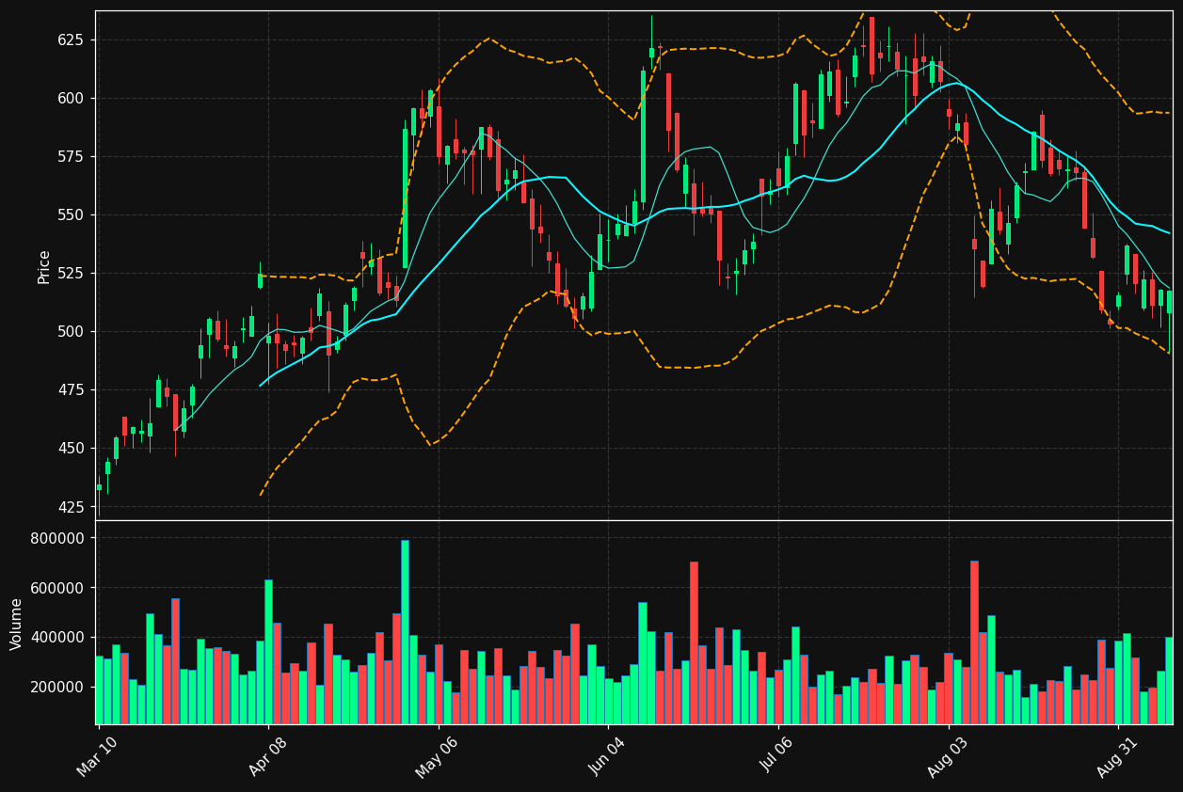Image resolution: width=1183 pixels, height=792 pixels.
Task: Click the tall red volume bar in mid-June
Action: coord(694,643)
